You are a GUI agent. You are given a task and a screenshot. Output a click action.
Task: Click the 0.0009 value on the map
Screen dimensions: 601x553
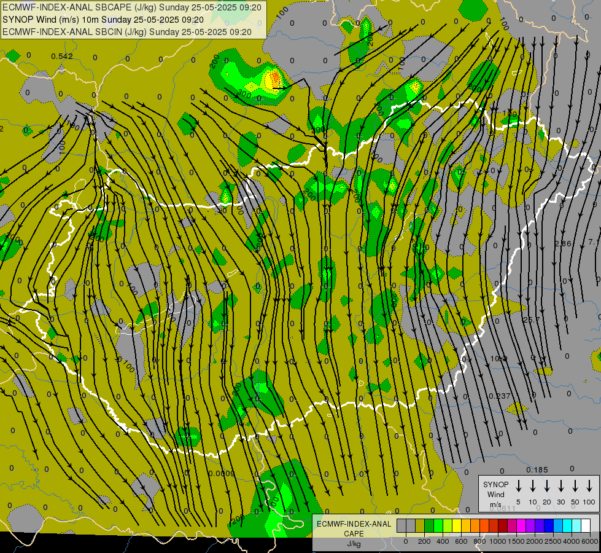point(222,473)
